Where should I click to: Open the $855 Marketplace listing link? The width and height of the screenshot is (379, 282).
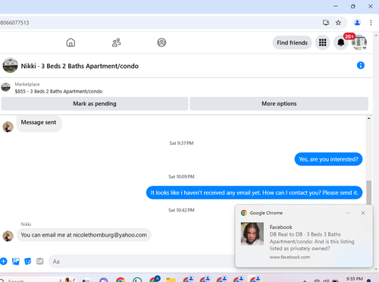click(58, 91)
